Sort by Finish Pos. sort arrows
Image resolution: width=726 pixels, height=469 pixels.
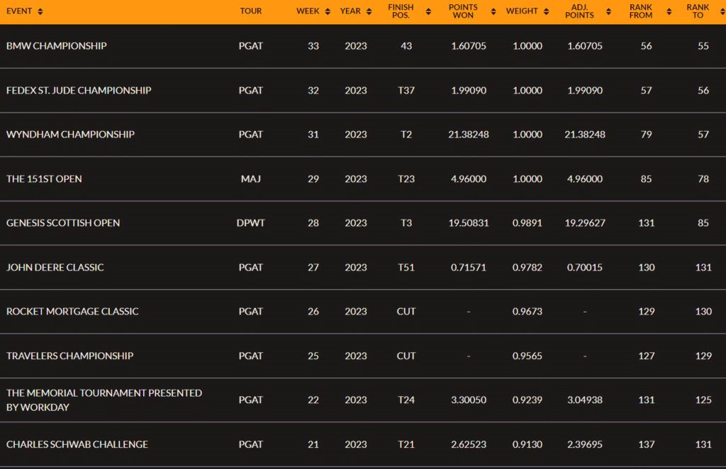coord(428,11)
